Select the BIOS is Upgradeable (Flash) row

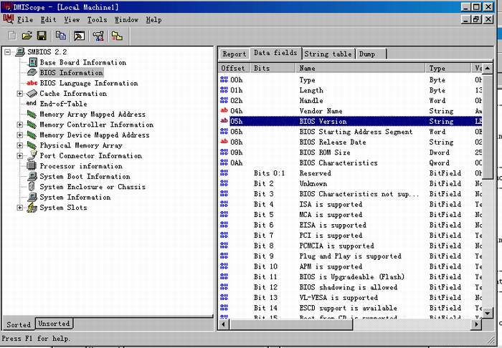351,276
